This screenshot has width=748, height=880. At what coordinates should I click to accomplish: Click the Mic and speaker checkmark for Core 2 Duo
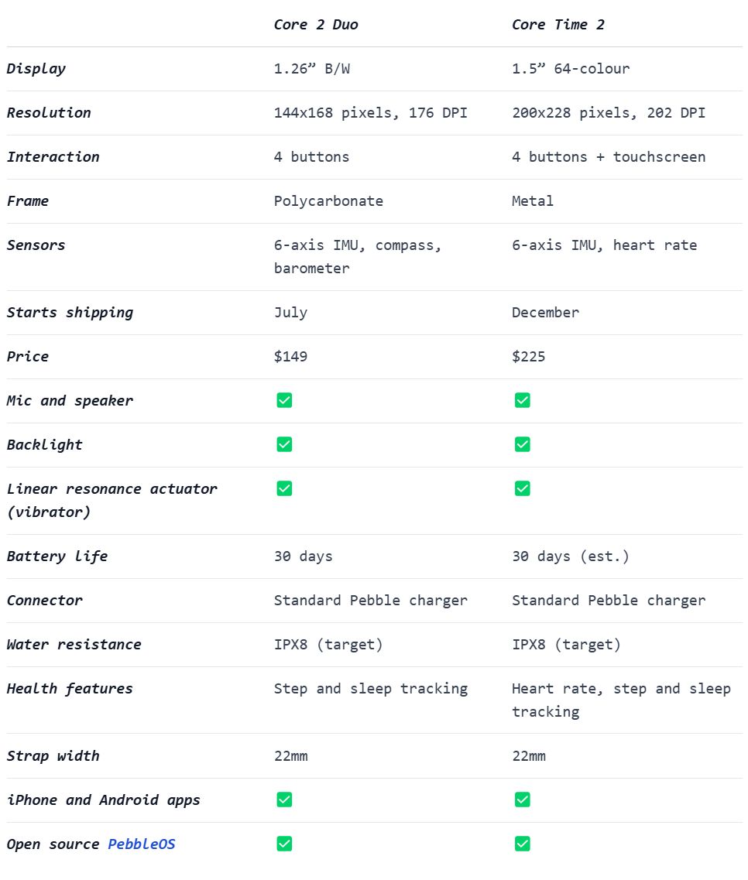click(284, 400)
